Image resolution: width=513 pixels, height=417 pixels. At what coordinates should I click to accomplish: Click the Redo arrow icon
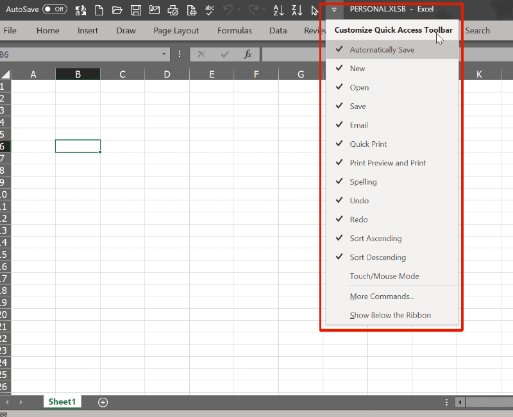coord(253,10)
